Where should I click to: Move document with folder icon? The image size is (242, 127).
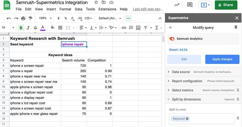(103, 2)
